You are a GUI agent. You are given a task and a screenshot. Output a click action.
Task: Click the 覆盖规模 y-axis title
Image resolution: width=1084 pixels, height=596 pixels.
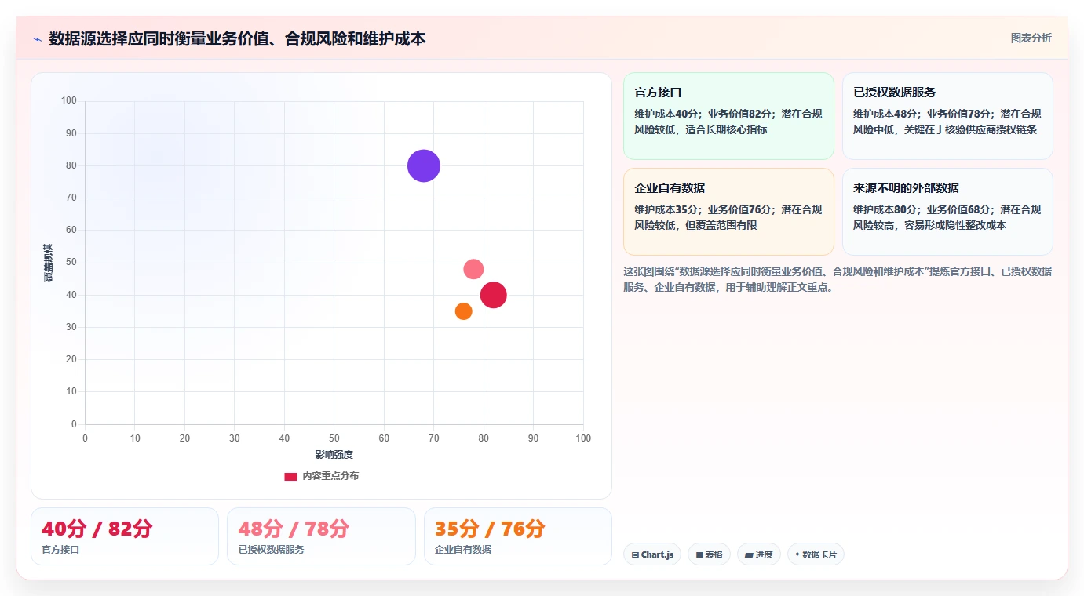49,263
